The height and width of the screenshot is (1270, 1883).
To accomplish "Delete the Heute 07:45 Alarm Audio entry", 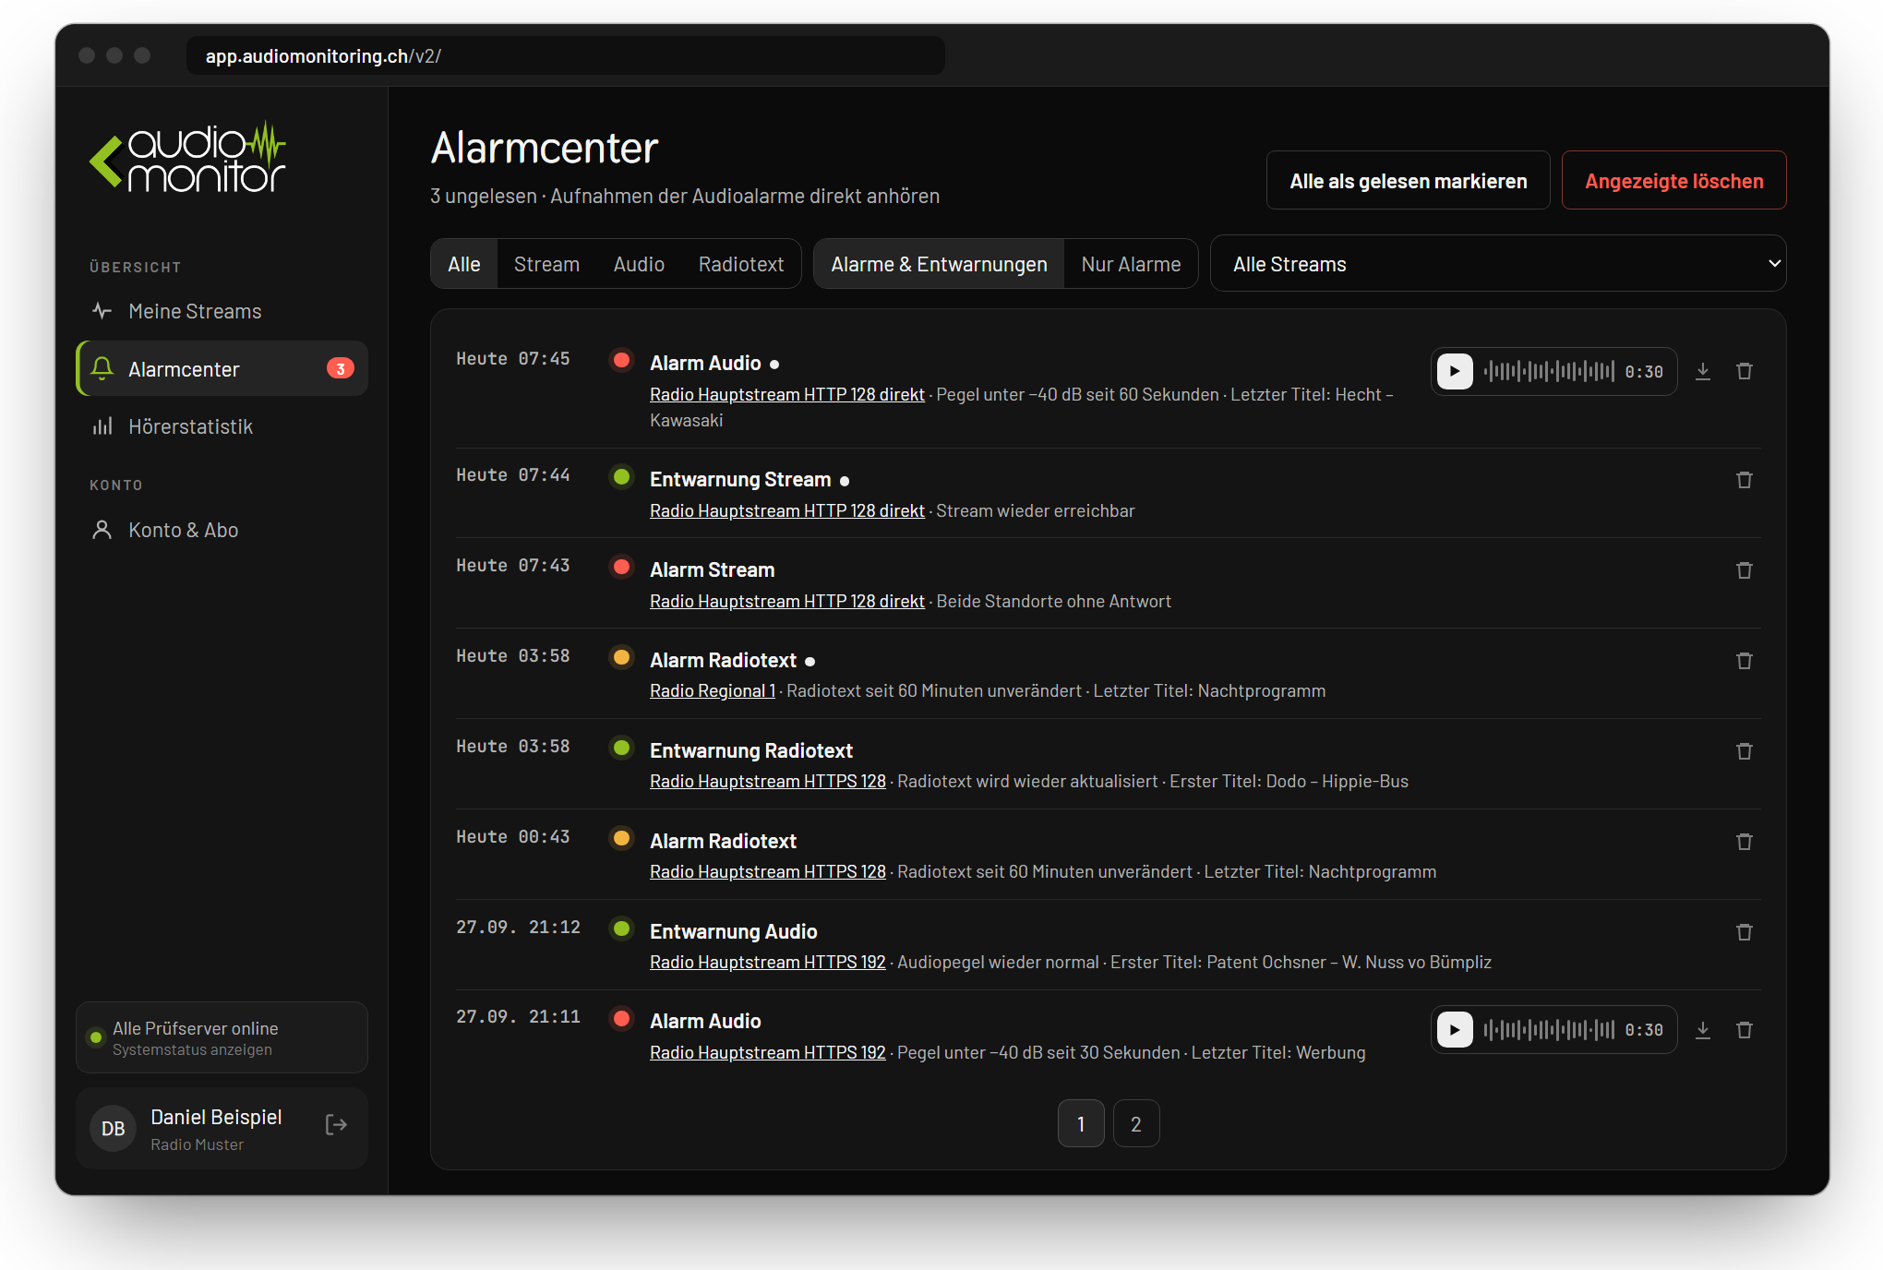I will click(1745, 372).
